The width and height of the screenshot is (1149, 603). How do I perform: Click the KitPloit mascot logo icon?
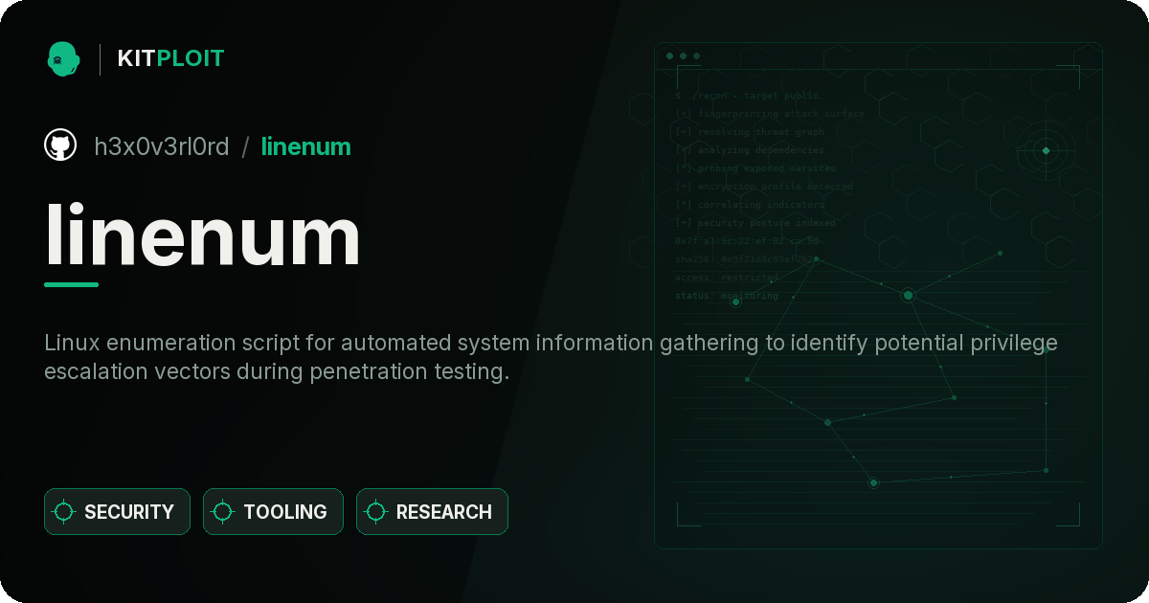(x=63, y=58)
